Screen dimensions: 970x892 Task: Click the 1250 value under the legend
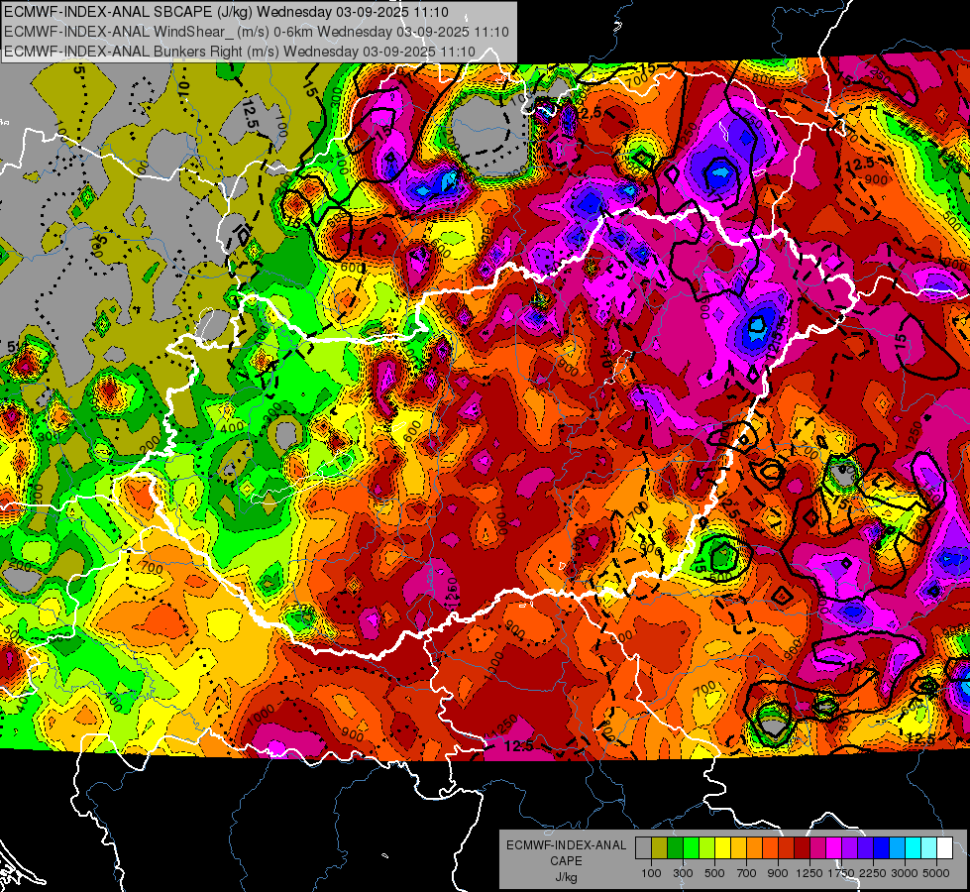click(x=809, y=873)
